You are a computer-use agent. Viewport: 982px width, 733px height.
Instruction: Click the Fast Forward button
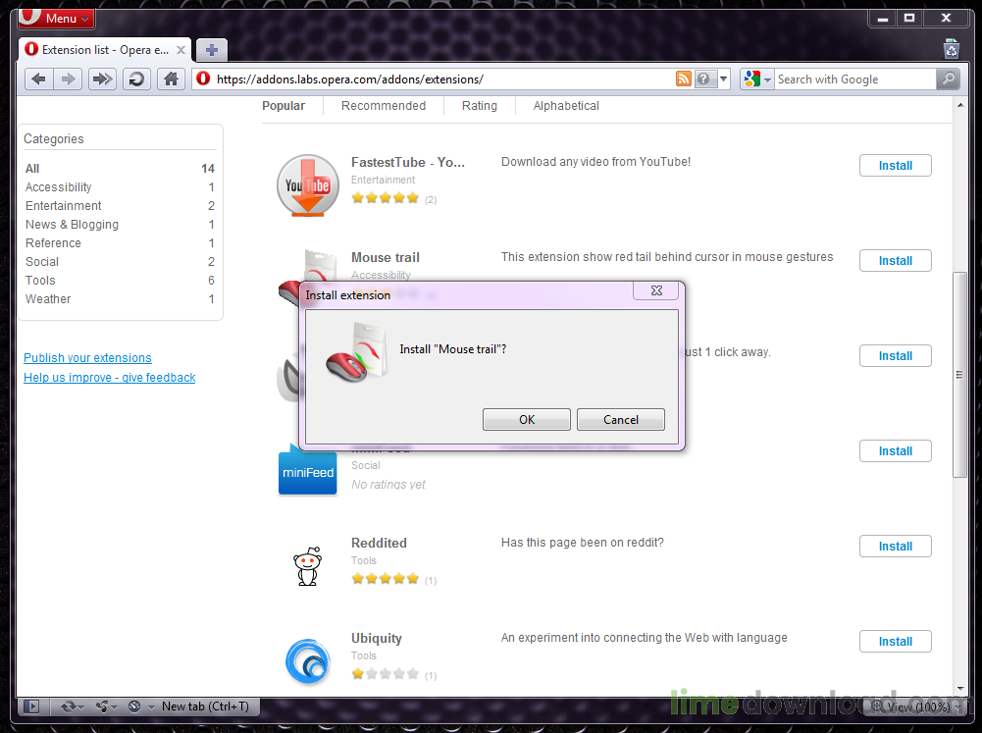[102, 79]
